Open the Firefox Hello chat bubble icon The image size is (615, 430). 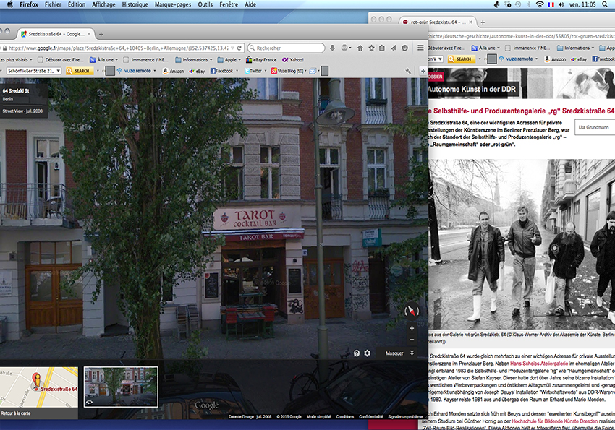(404, 48)
